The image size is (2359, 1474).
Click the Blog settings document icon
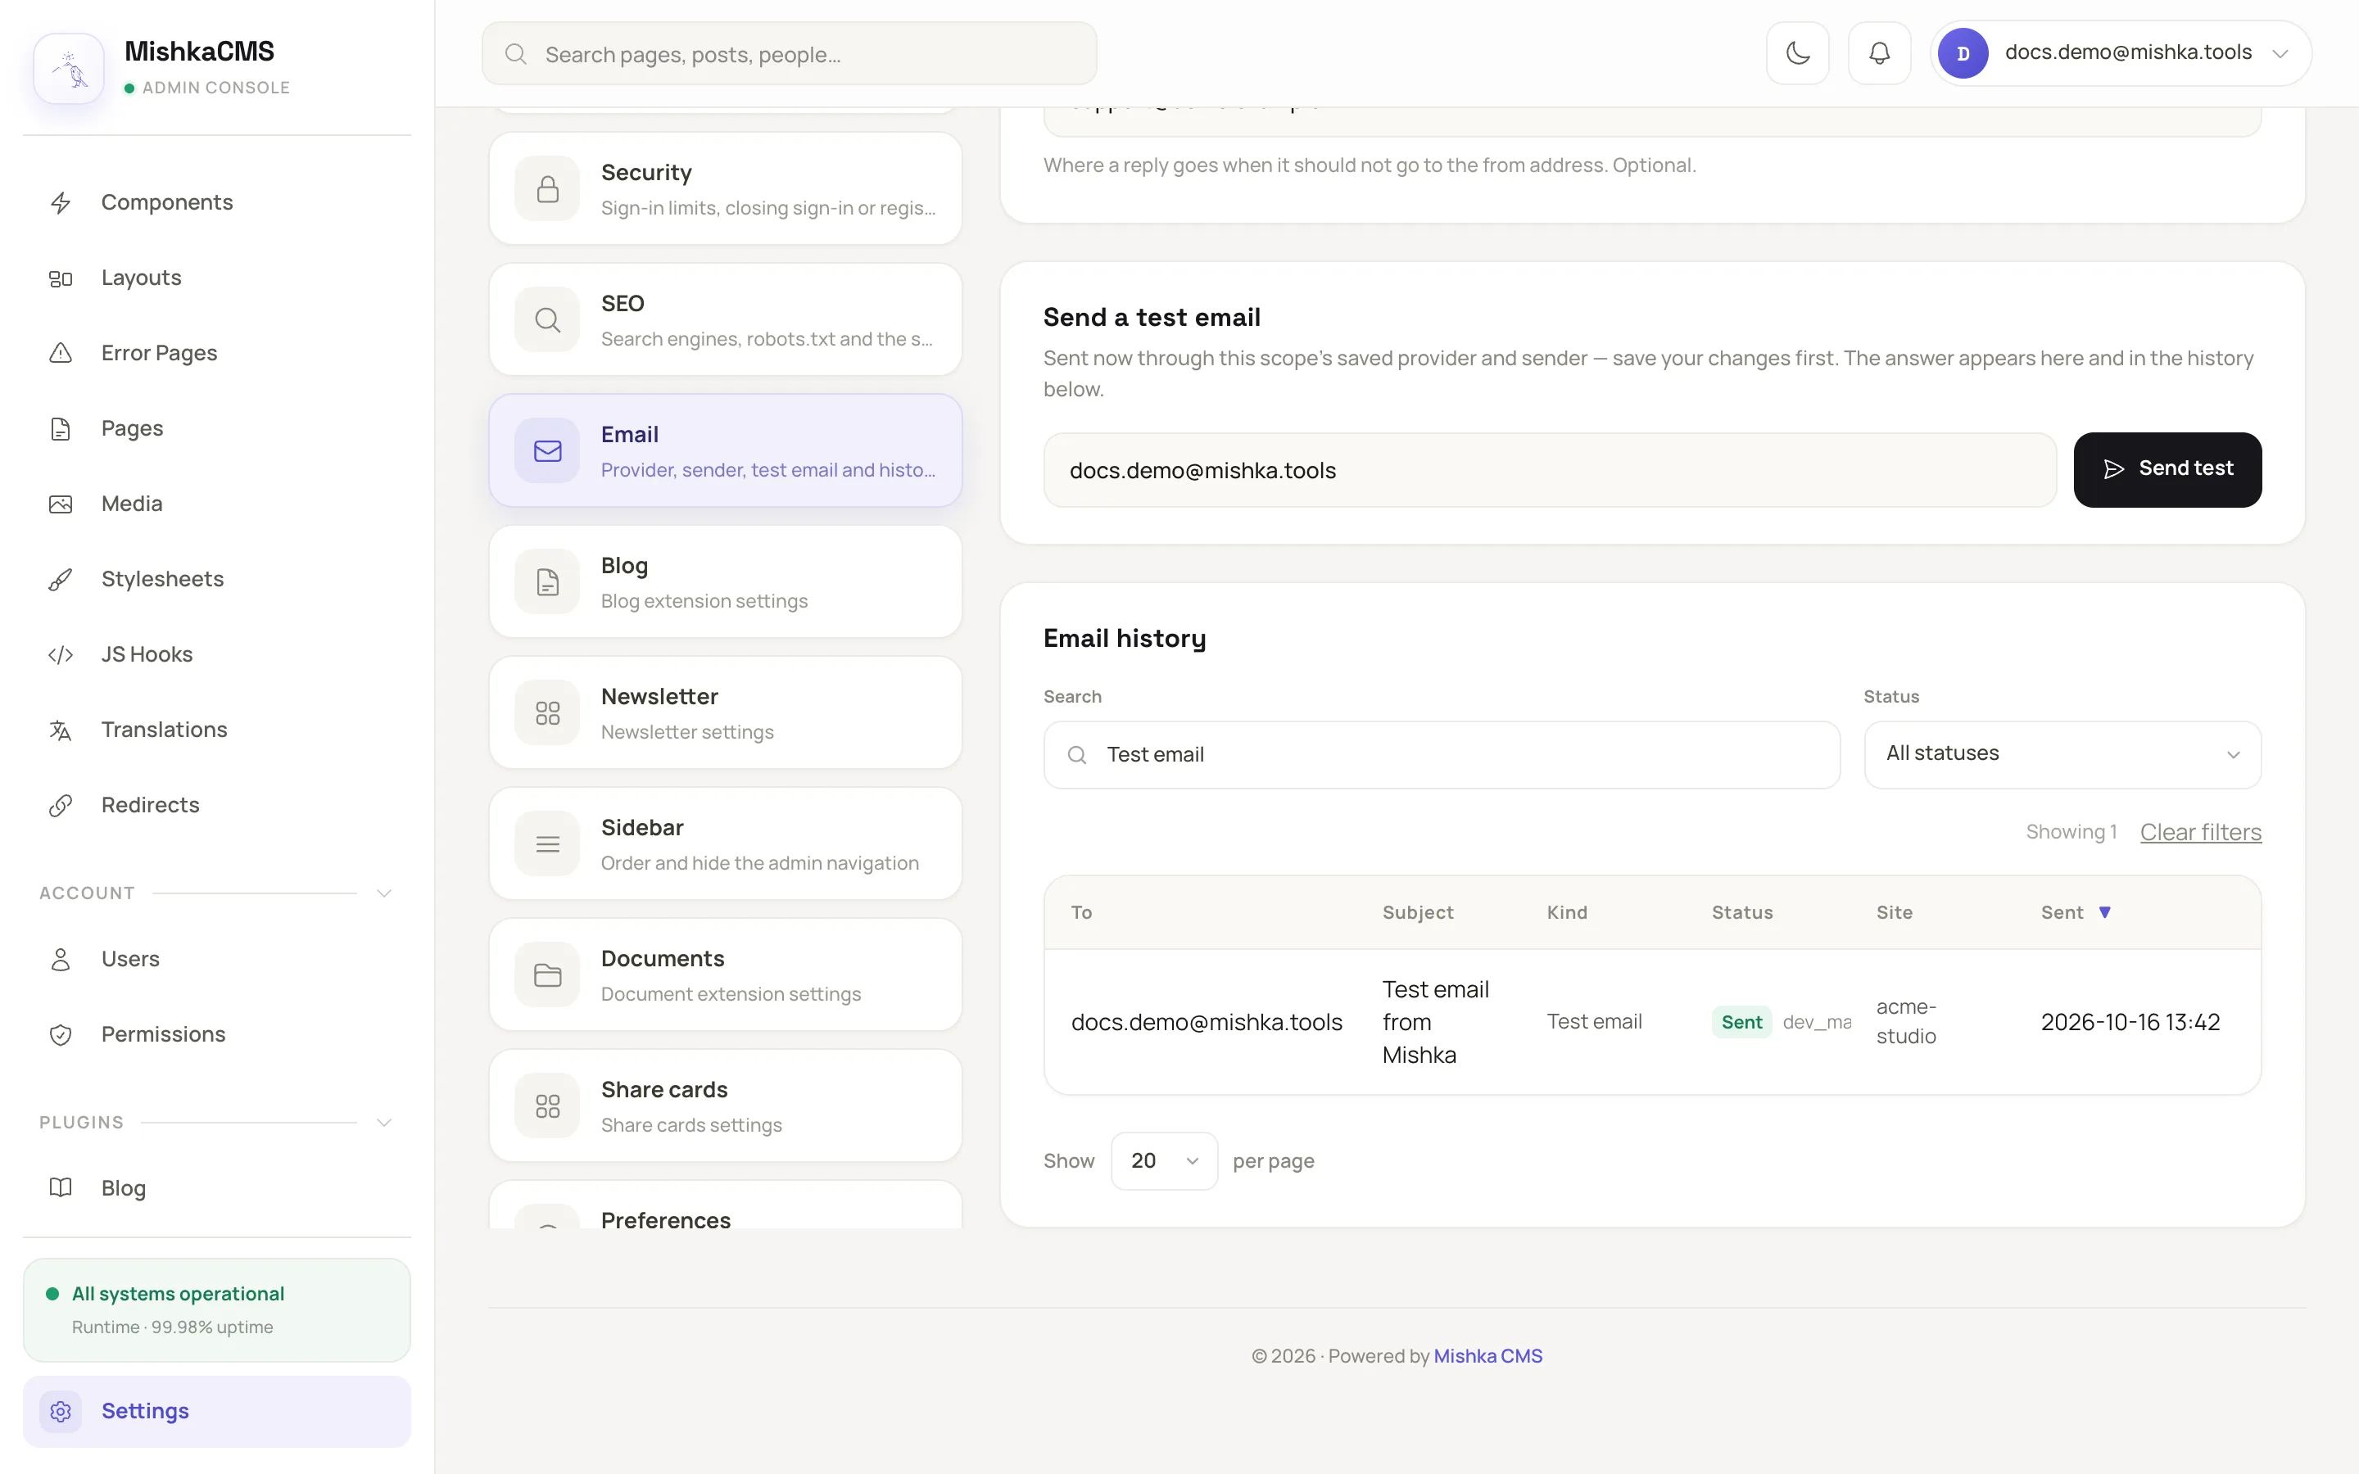(548, 582)
